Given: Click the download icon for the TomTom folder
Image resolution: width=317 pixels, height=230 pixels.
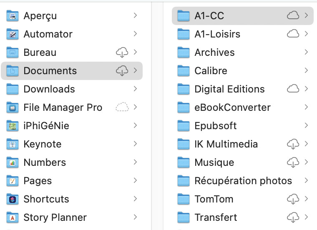Looking at the screenshot, I should click(293, 199).
